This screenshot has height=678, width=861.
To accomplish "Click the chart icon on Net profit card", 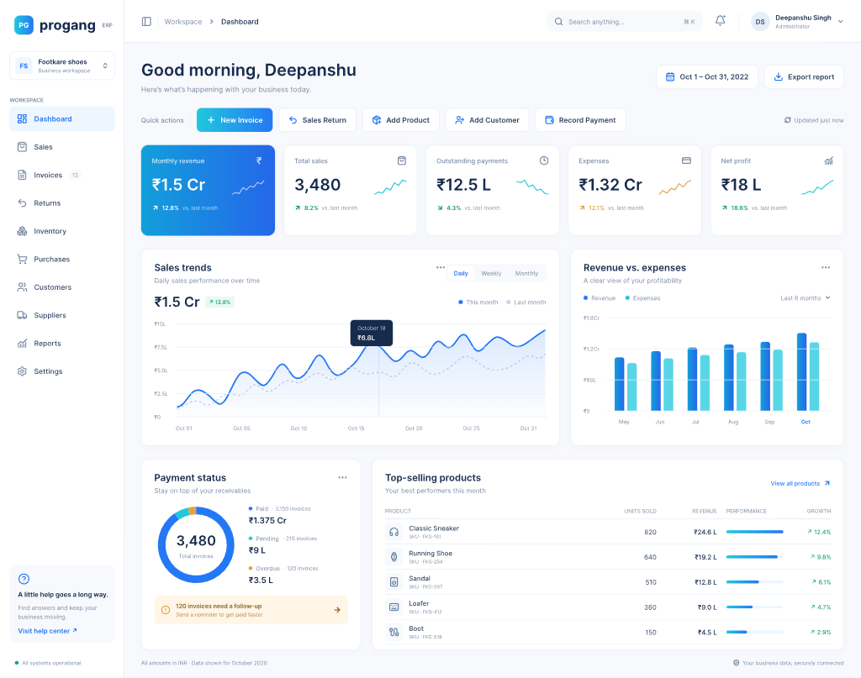I will click(828, 160).
